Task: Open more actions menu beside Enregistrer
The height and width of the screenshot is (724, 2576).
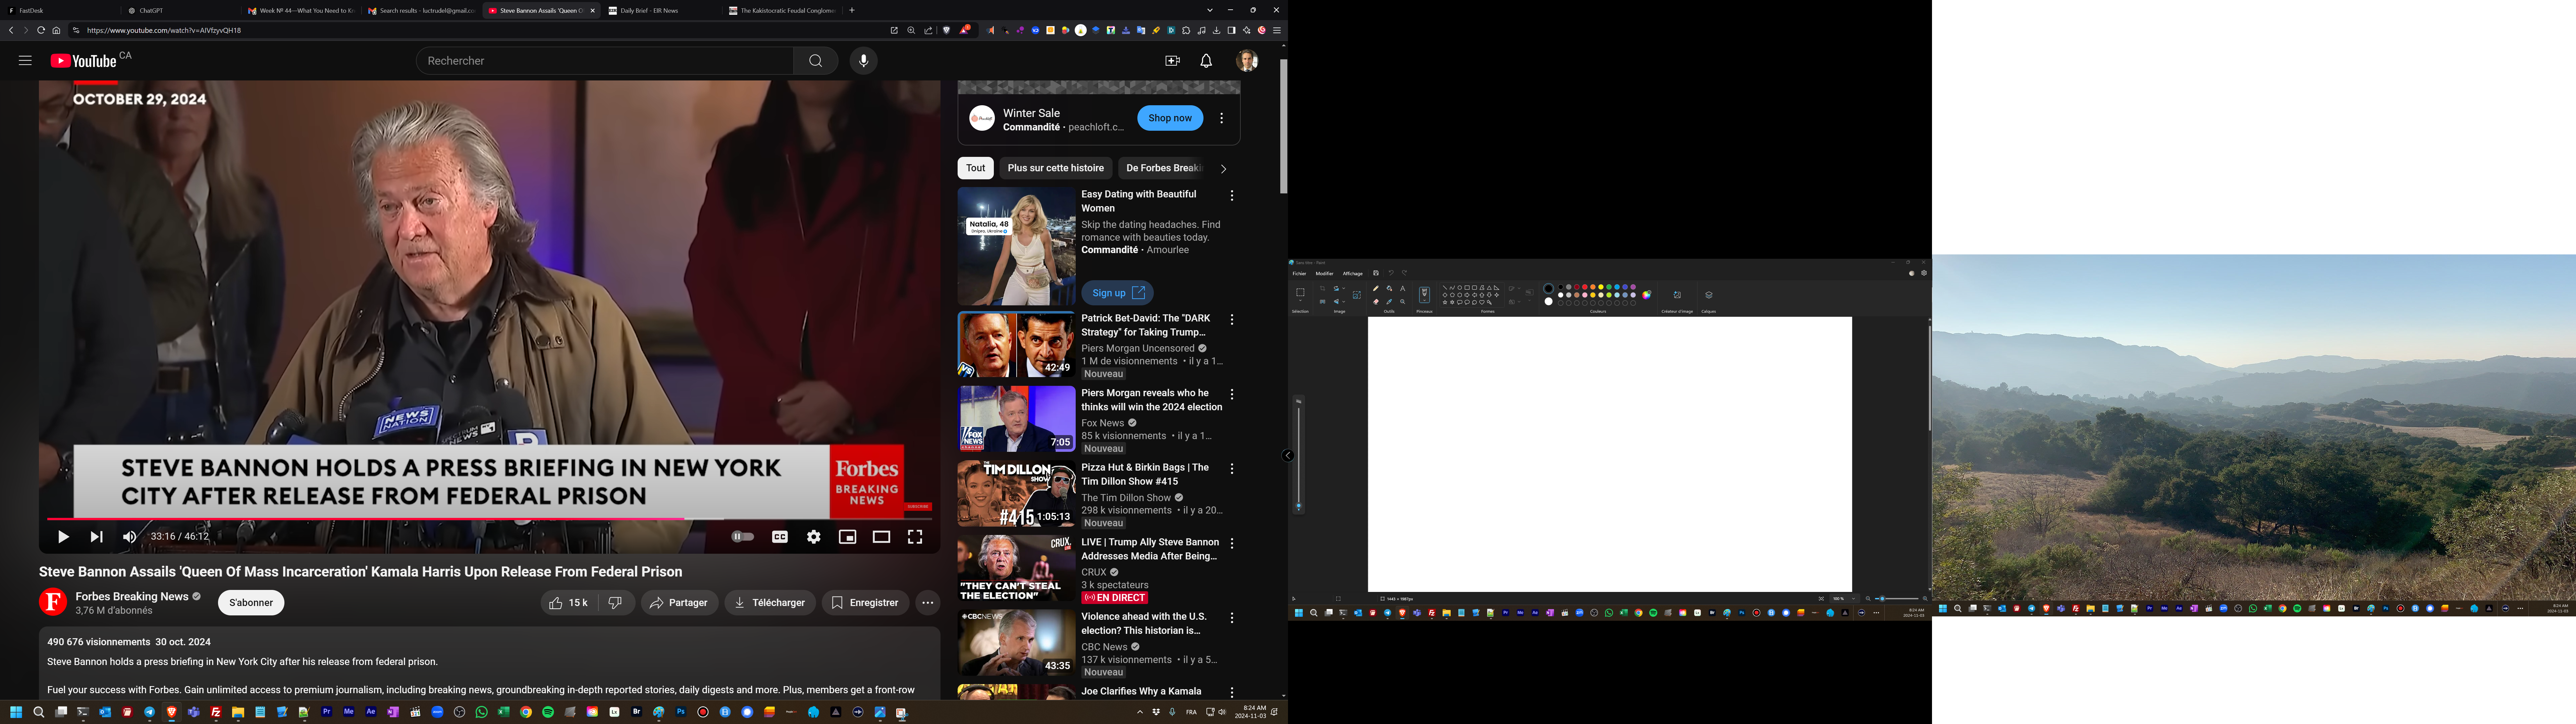Action: [928, 603]
